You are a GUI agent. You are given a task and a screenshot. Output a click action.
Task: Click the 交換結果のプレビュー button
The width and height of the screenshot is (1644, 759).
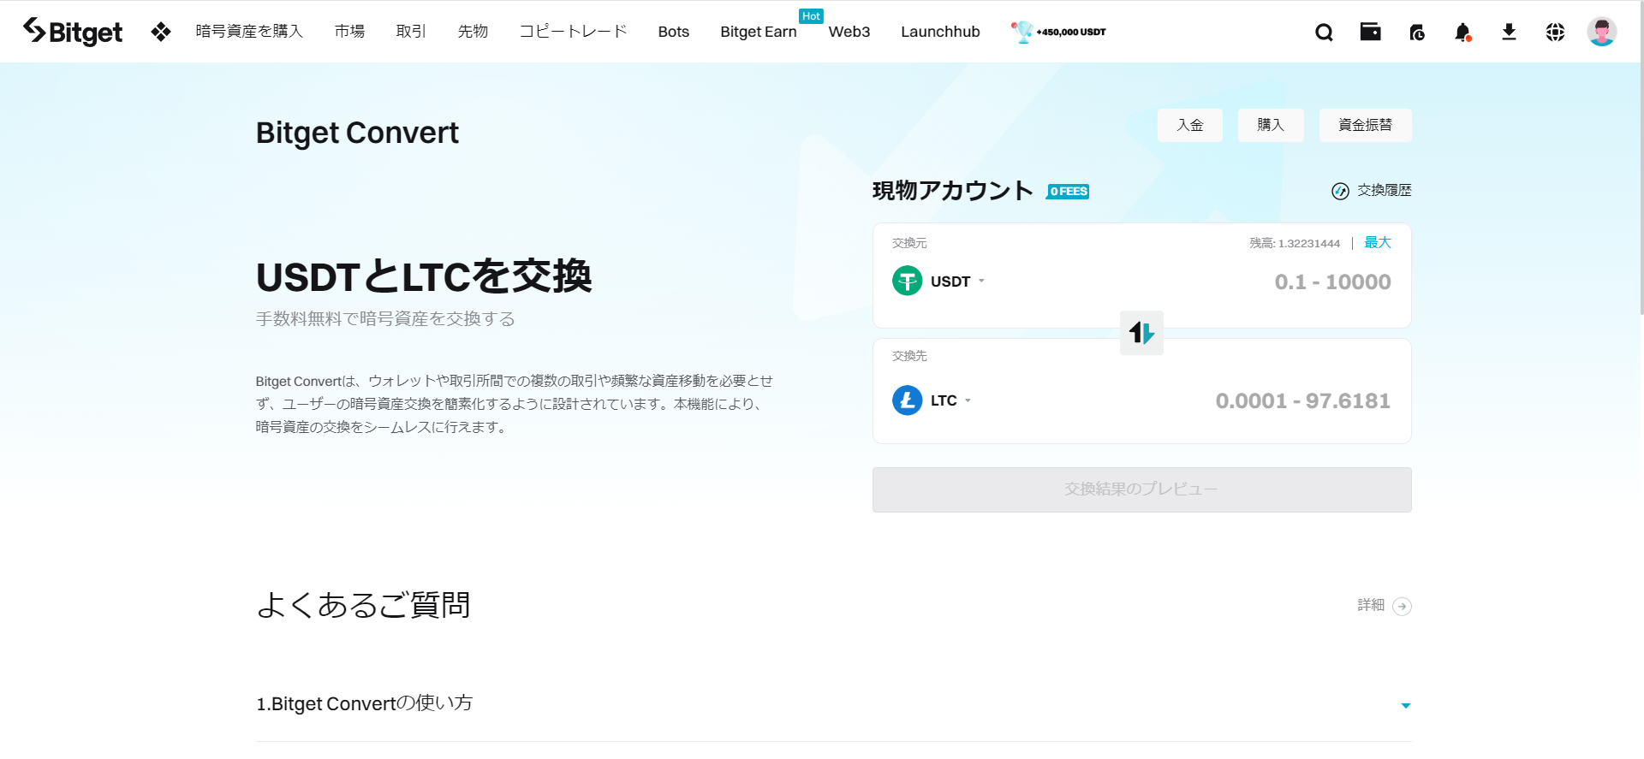[1141, 489]
